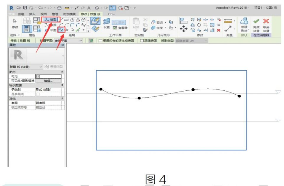Viewport: 284px width, 186px height.
Task: Click the Save icon in quick access toolbar
Action: [x=25, y=8]
